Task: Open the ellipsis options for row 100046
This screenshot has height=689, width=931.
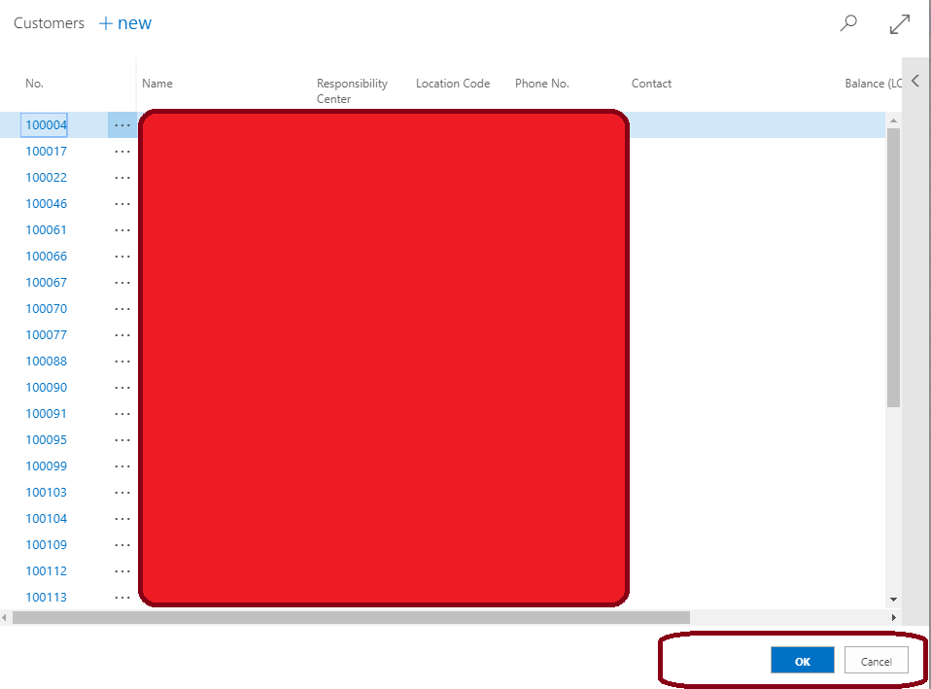Action: 122,203
